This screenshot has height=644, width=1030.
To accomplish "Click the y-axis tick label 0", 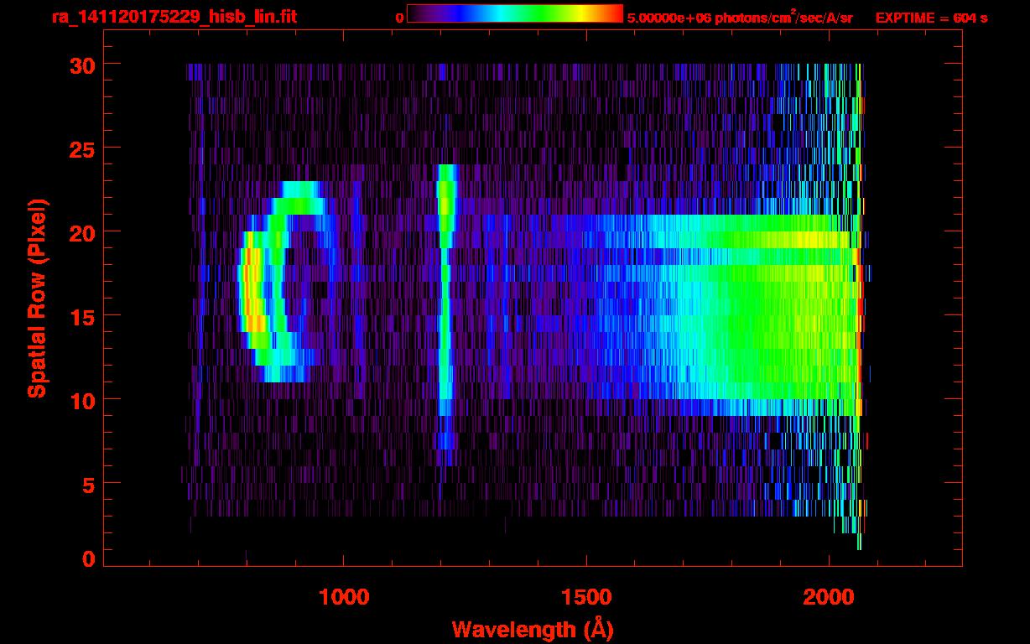I will (x=88, y=558).
